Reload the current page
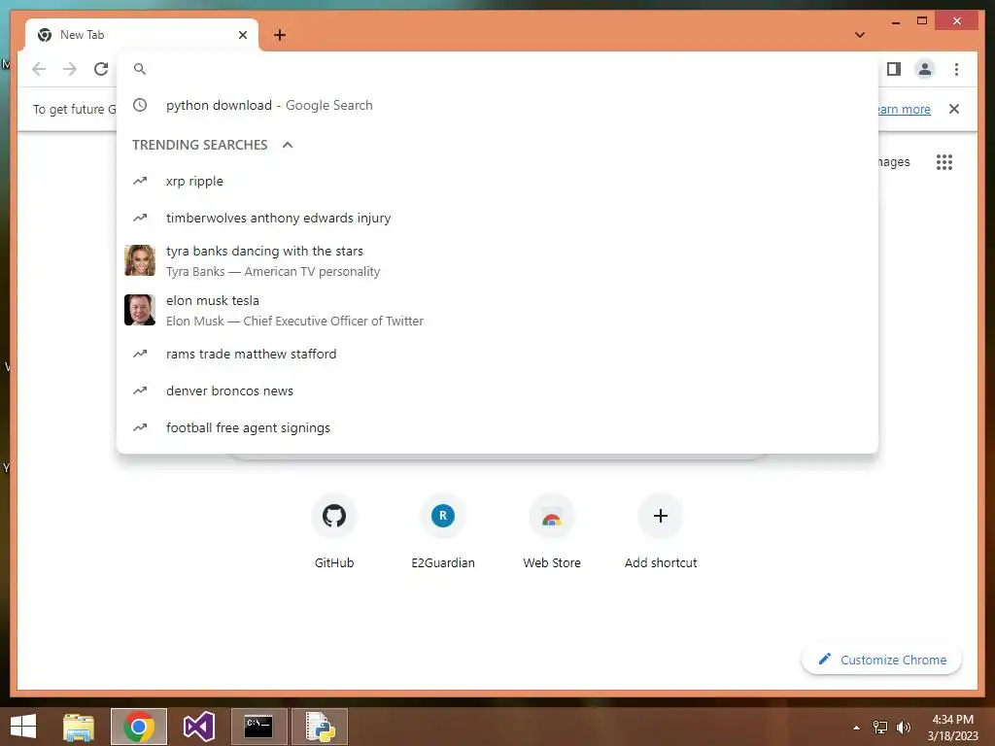The width and height of the screenshot is (995, 746). tap(101, 69)
